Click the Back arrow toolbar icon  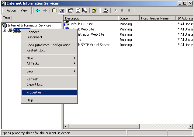point(38,10)
